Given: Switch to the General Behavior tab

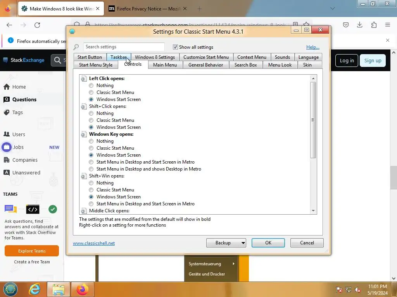Looking at the screenshot, I should point(205,65).
